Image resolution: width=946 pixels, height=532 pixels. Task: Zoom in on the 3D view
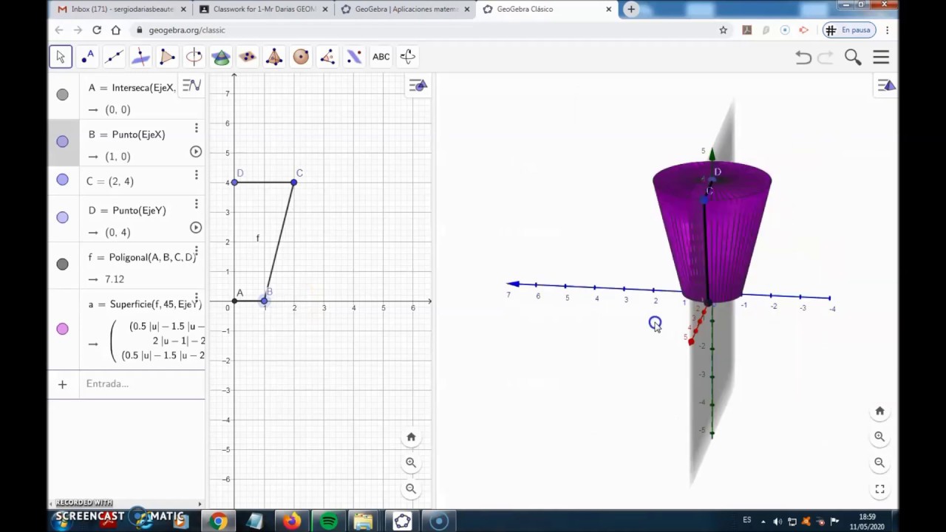(x=879, y=437)
